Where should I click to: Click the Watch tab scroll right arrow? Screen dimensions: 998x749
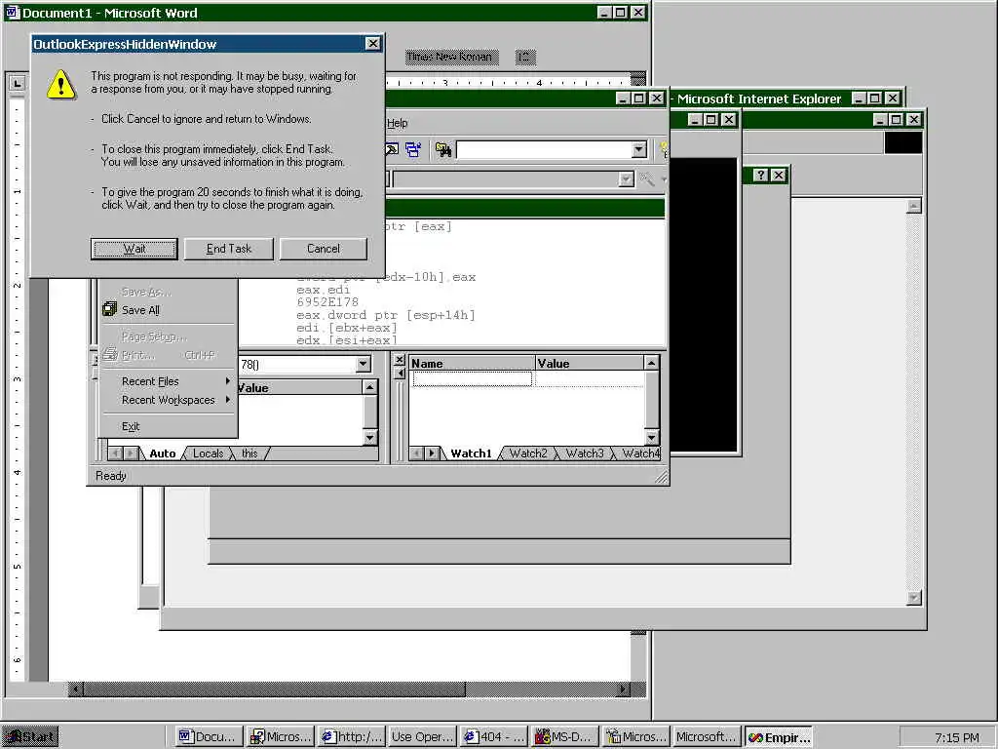pyautogui.click(x=432, y=453)
